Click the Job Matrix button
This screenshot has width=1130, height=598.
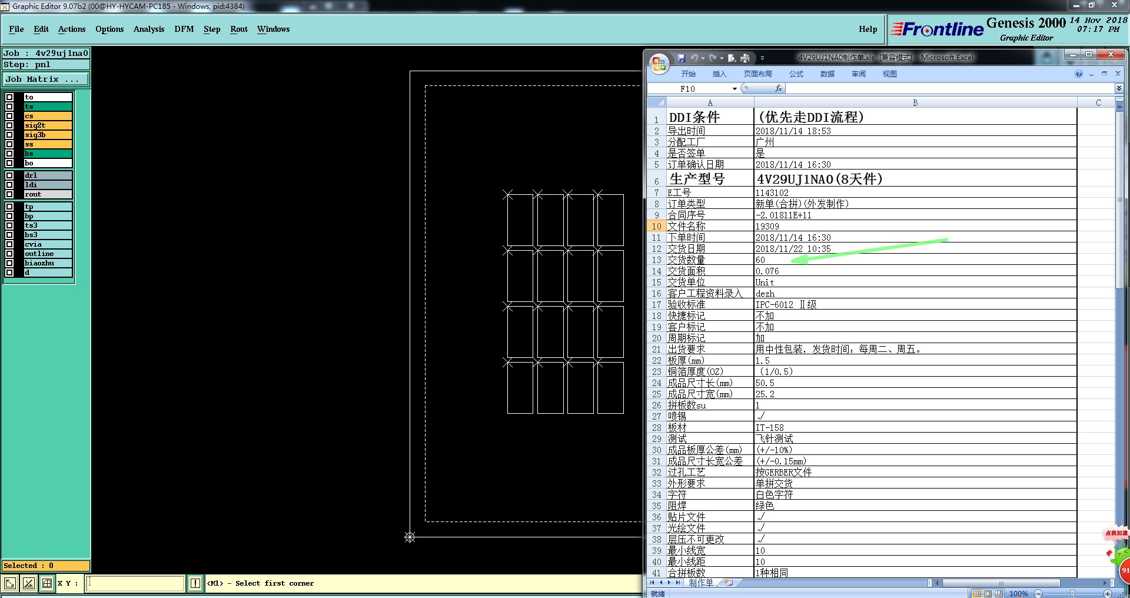click(46, 79)
